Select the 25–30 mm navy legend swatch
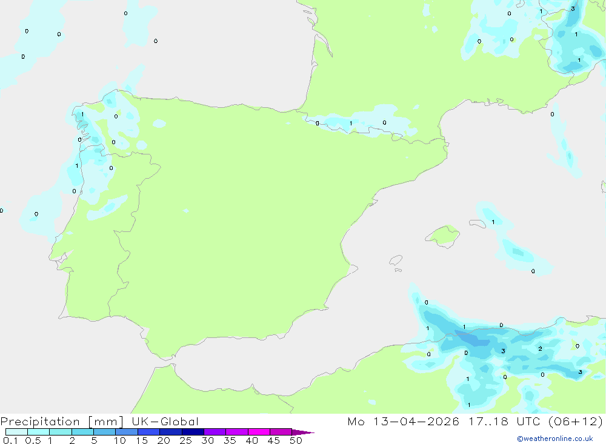 click(x=193, y=432)
